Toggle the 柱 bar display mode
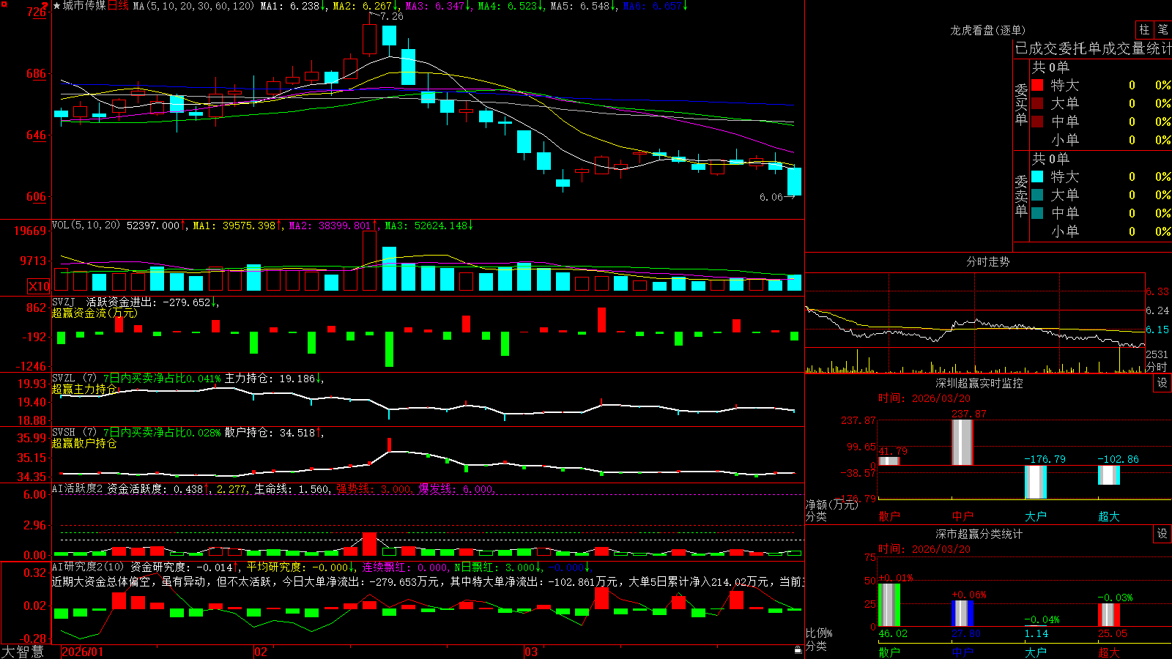1172x659 pixels. tap(1144, 29)
